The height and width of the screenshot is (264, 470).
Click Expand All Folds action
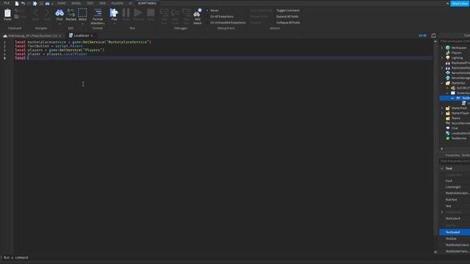click(287, 16)
